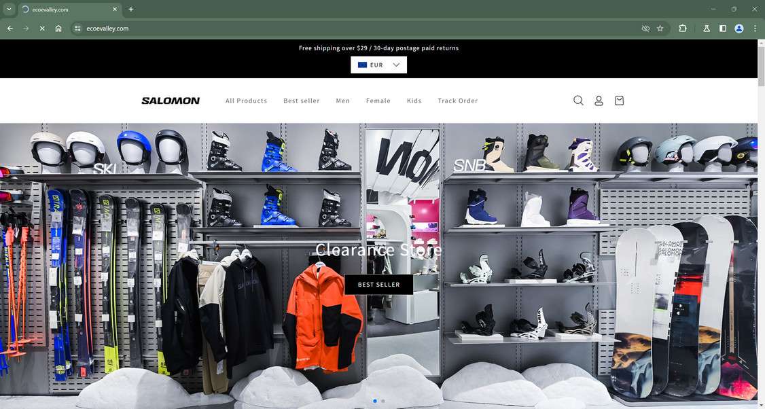Go to the Female category
The height and width of the screenshot is (409, 765).
point(378,101)
